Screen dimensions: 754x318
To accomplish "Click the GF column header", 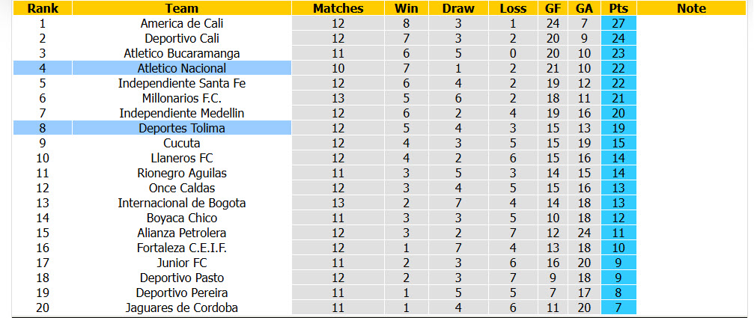I will click(x=553, y=8).
